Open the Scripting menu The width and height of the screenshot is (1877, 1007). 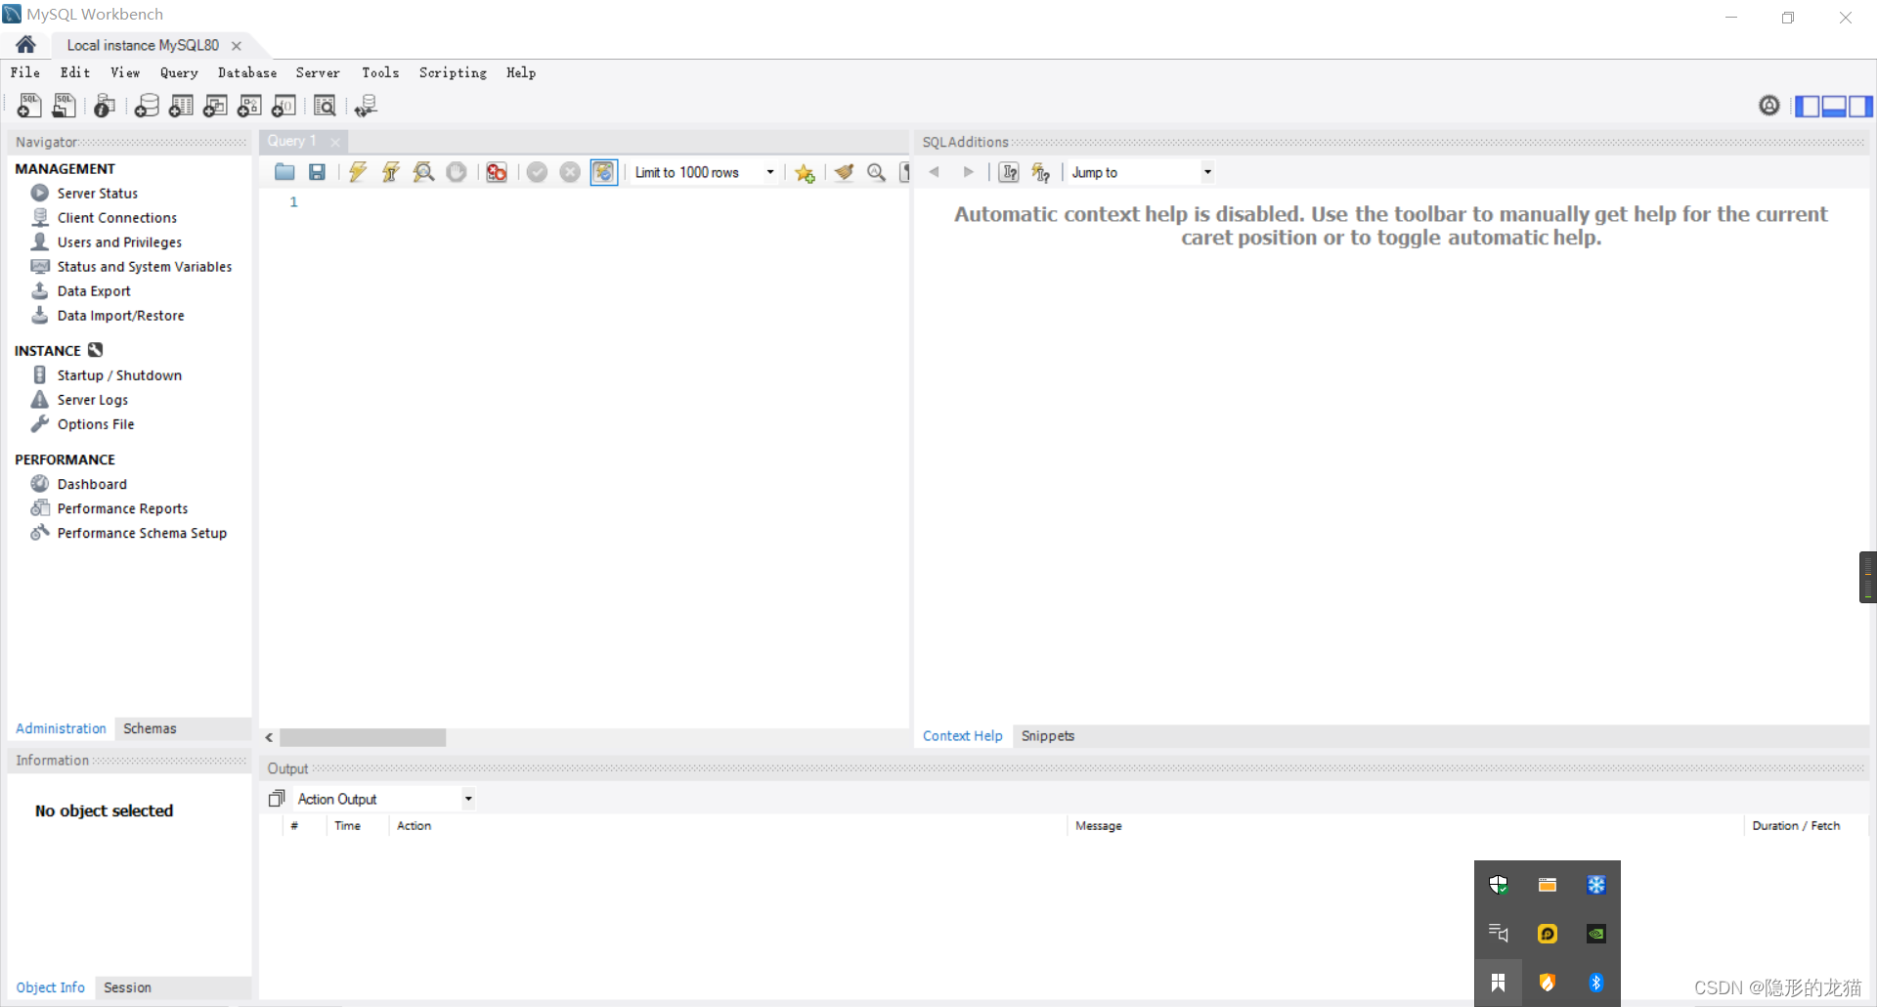click(x=453, y=72)
